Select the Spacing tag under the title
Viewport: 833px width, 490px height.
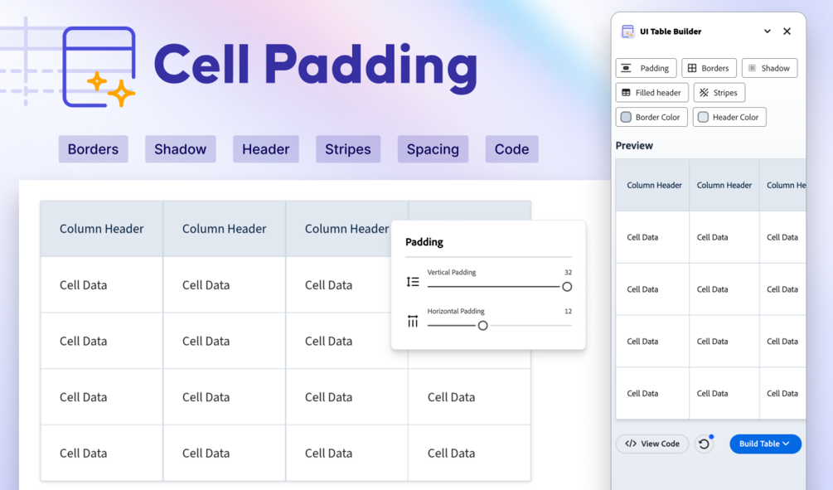[x=433, y=148]
